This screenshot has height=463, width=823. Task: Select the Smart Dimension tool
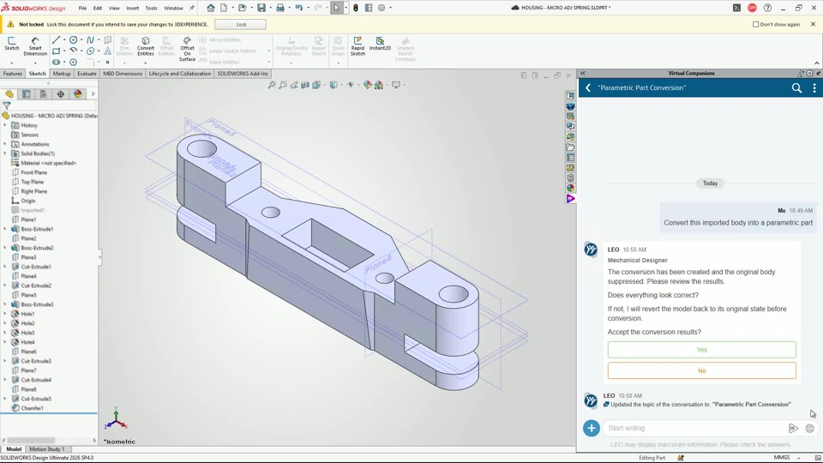35,46
